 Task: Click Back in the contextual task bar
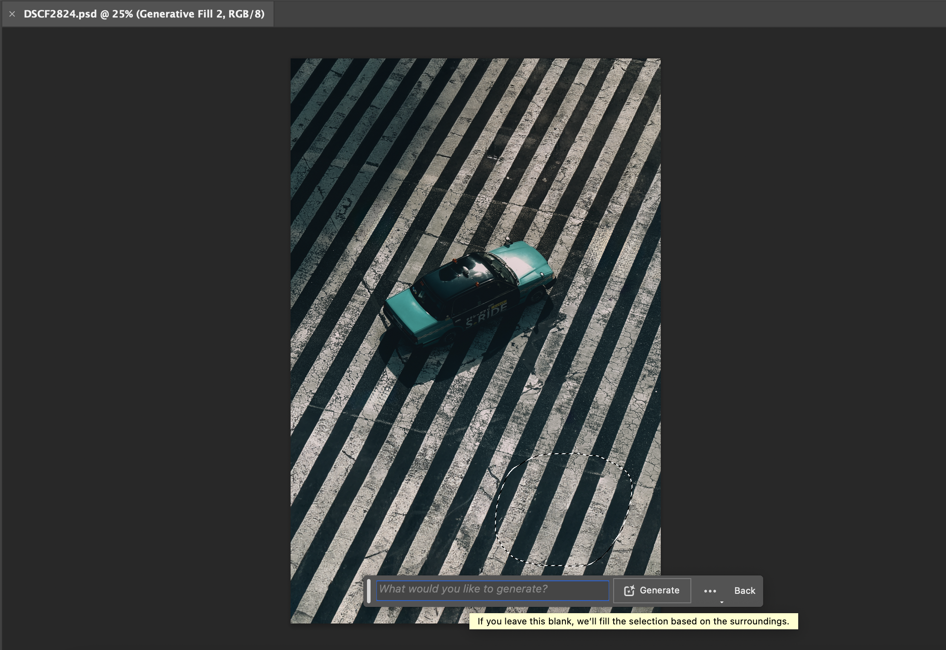(x=744, y=591)
